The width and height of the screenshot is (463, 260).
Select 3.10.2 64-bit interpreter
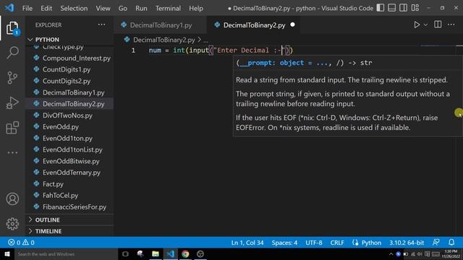pos(407,243)
